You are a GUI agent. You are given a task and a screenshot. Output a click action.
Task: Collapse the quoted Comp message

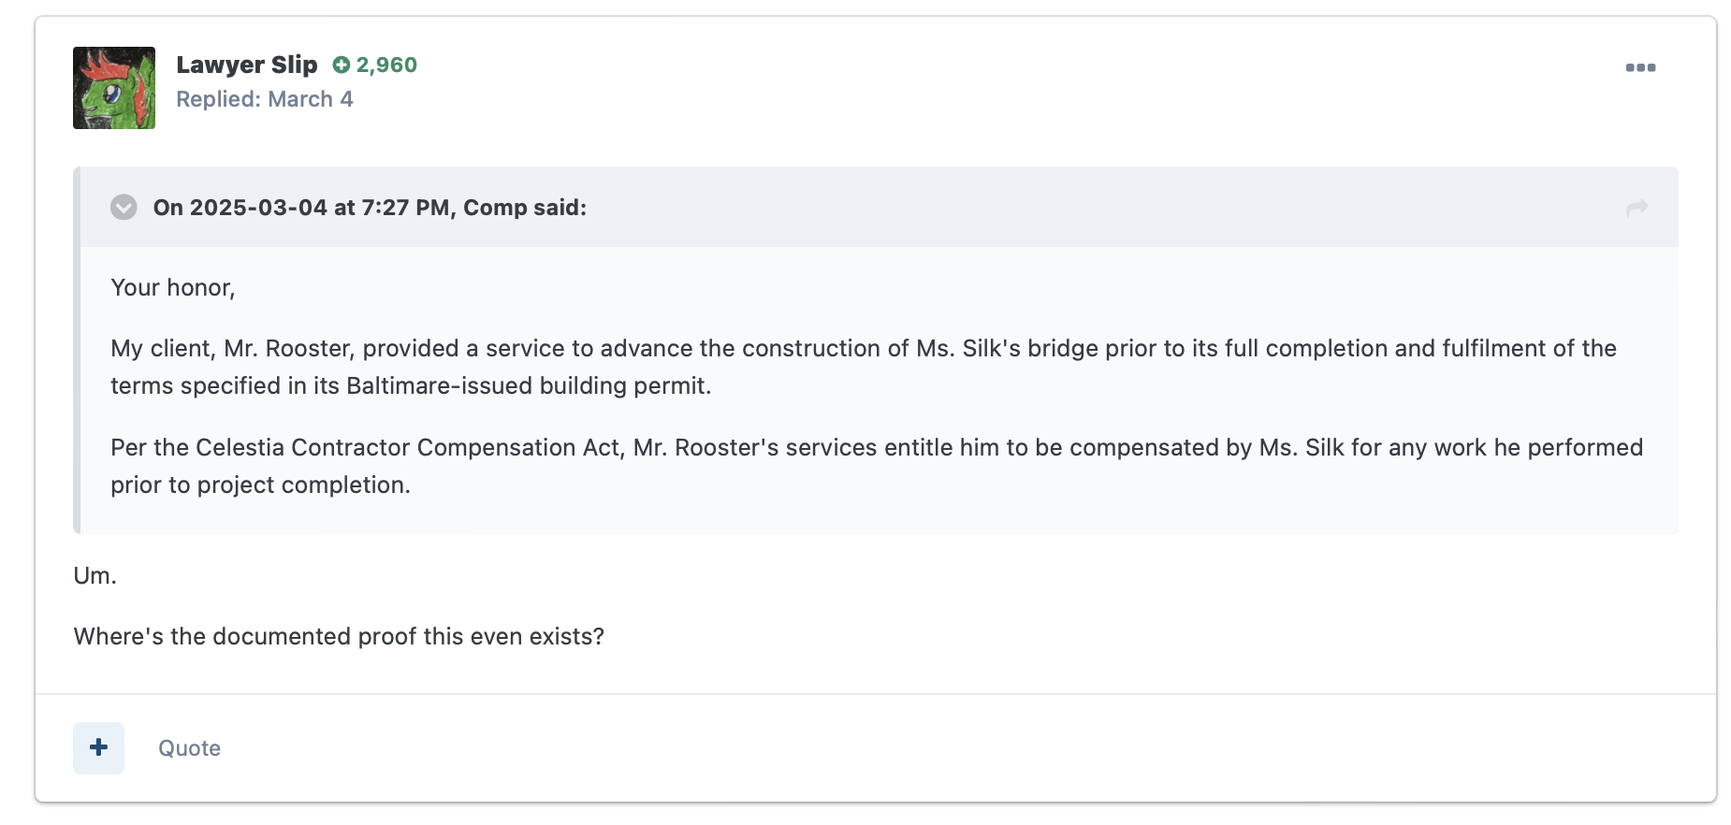124,208
